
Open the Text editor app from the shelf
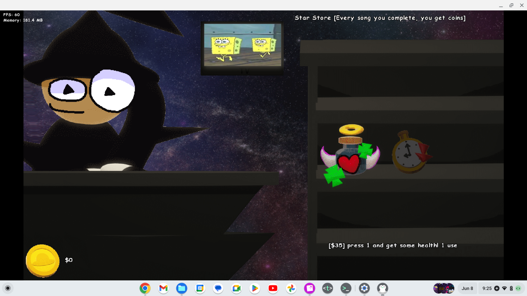tap(327, 288)
